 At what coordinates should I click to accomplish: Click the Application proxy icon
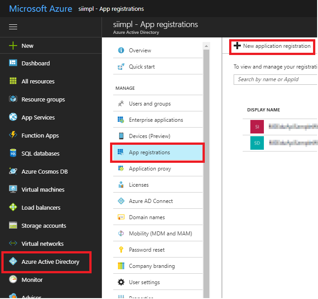pyautogui.click(x=121, y=168)
